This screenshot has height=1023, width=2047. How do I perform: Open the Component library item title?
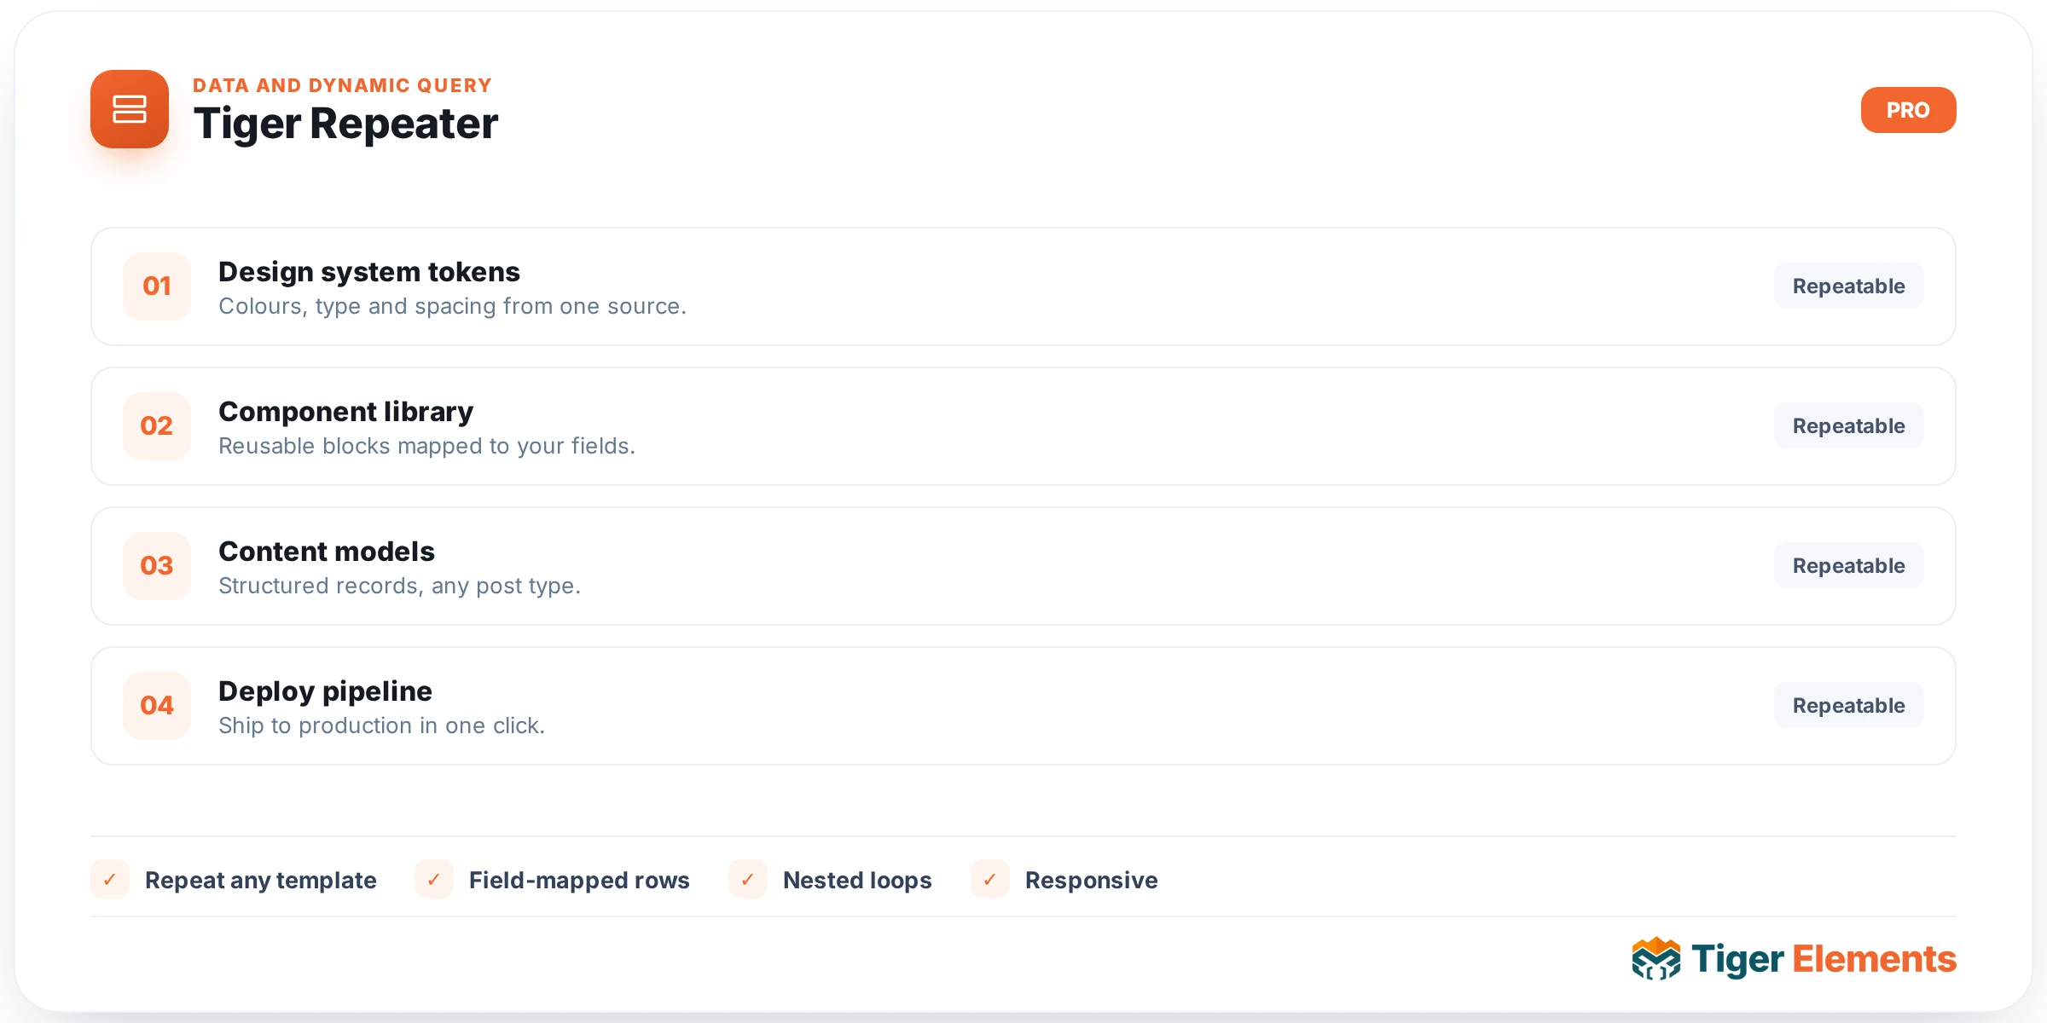click(x=345, y=412)
